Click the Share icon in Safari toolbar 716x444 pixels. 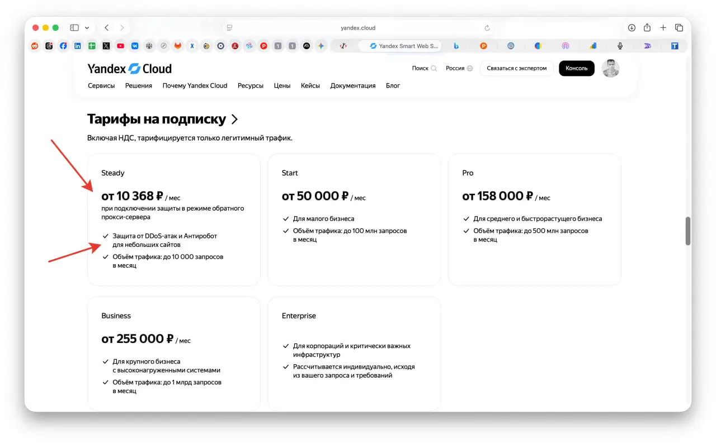(x=647, y=27)
